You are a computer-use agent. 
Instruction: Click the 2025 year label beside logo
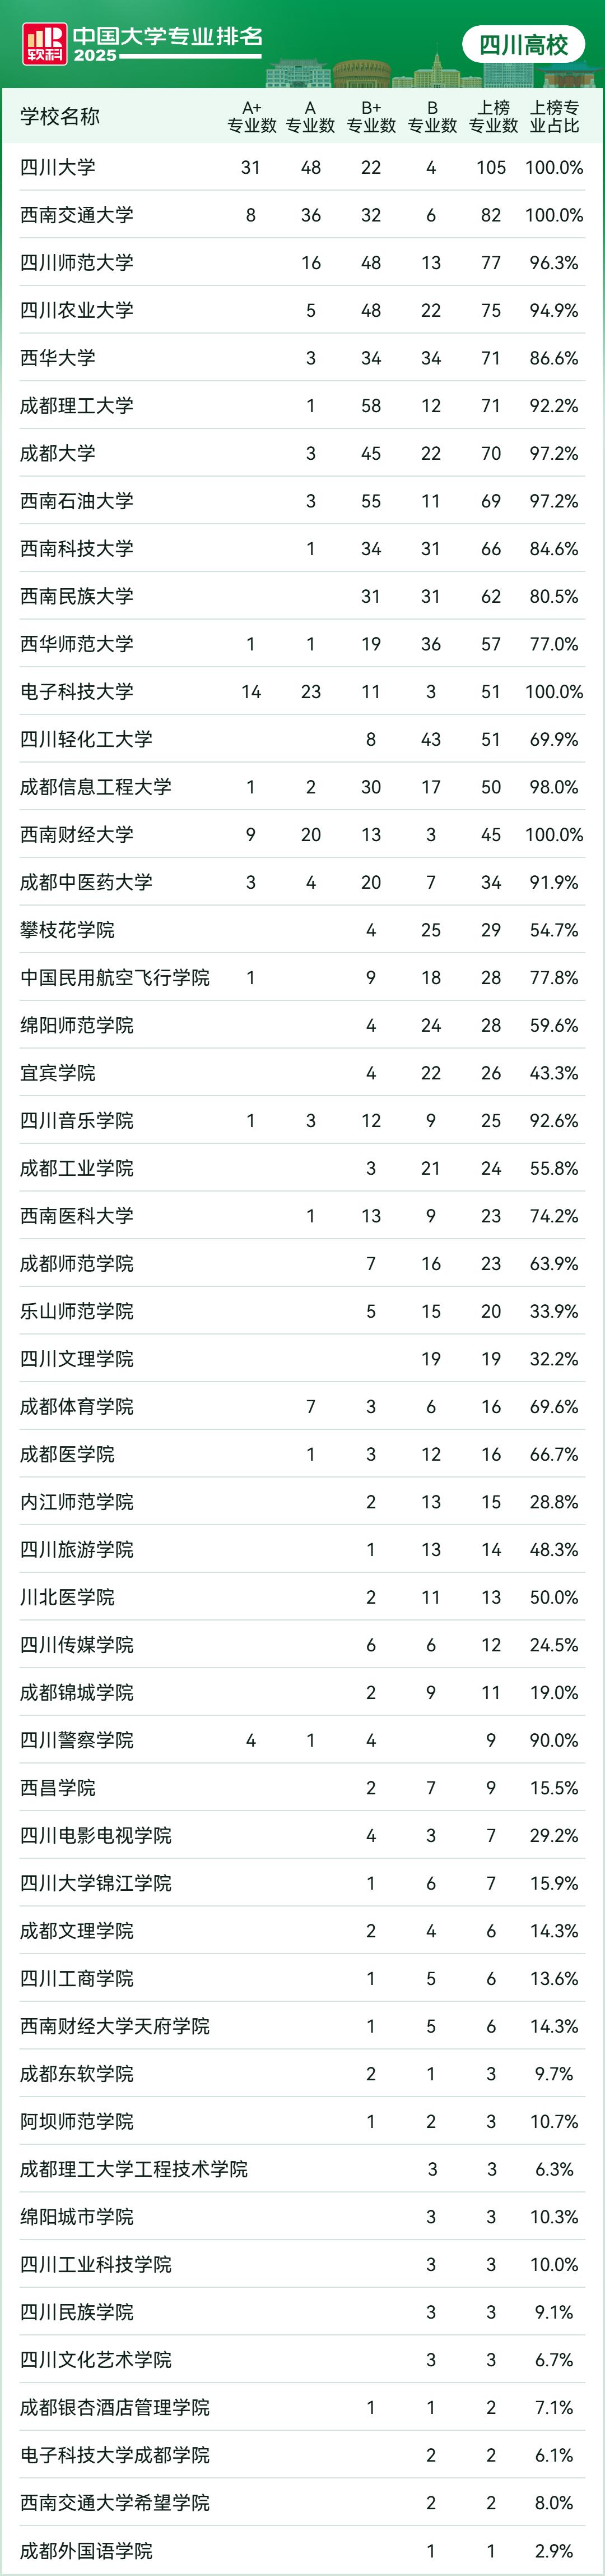pos(95,56)
